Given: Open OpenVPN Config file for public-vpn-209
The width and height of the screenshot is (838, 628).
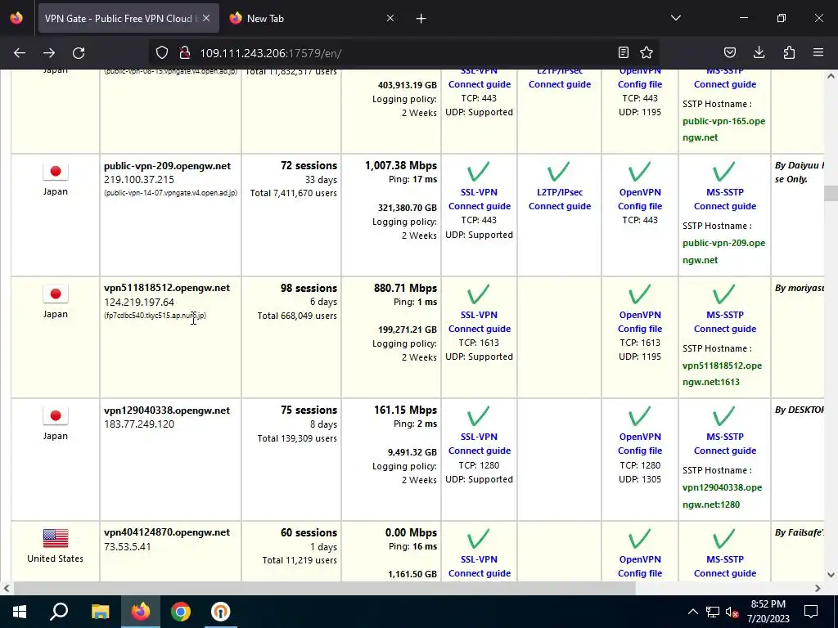Looking at the screenshot, I should click(x=640, y=200).
